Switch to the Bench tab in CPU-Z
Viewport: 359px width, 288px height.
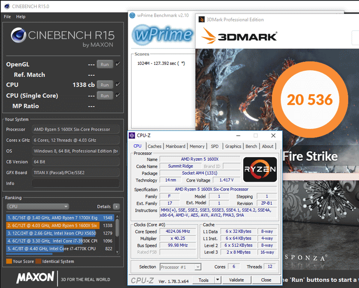click(x=251, y=146)
